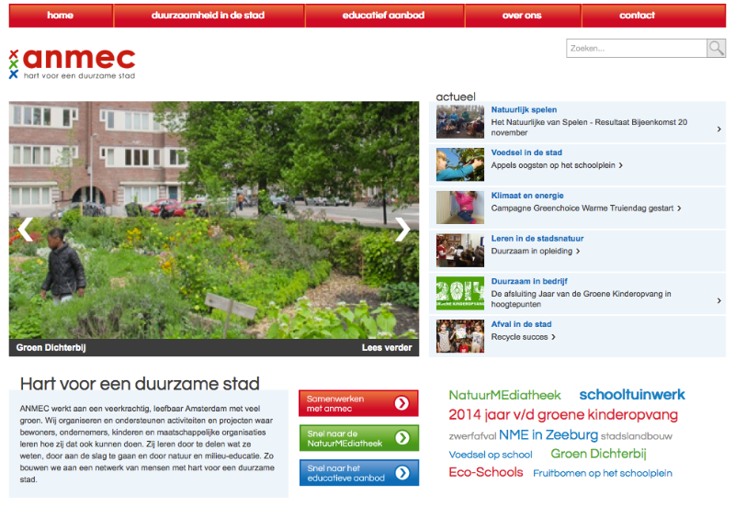Click the search magnifier icon
This screenshot has height=506, width=735.
716,49
